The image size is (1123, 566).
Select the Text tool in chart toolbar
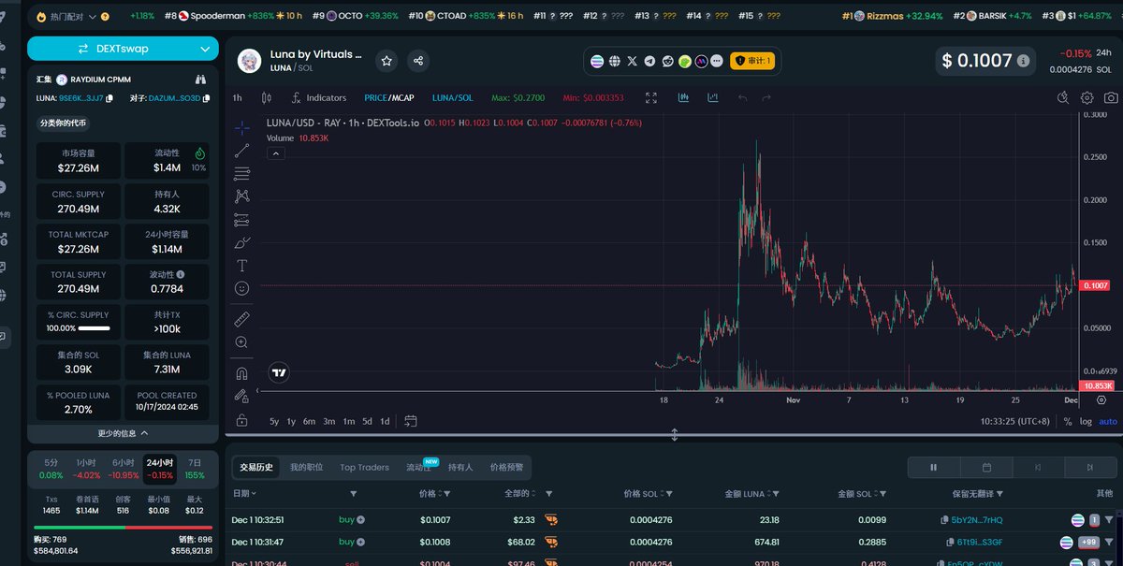pyautogui.click(x=242, y=266)
